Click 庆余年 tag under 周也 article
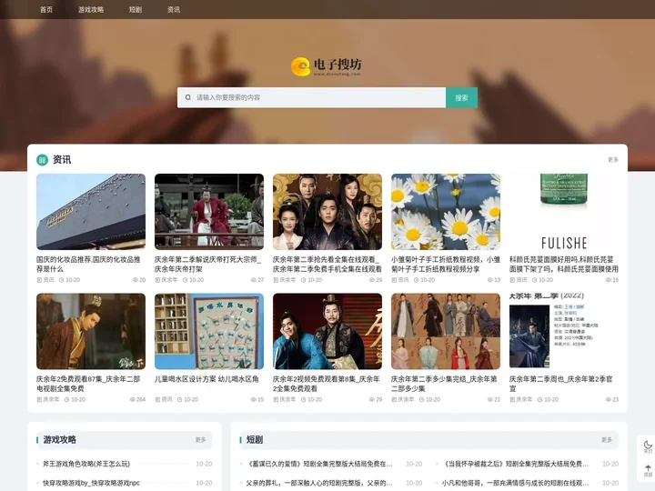Image resolution: width=655 pixels, height=491 pixels. [x=521, y=399]
